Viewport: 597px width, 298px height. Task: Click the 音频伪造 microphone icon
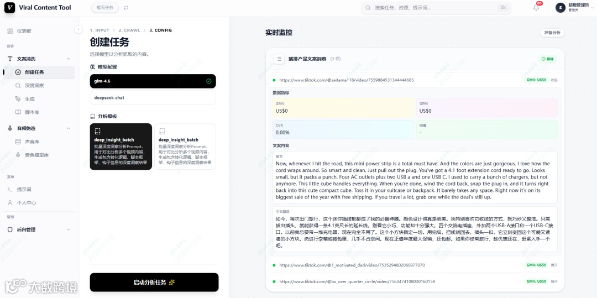(x=10, y=128)
